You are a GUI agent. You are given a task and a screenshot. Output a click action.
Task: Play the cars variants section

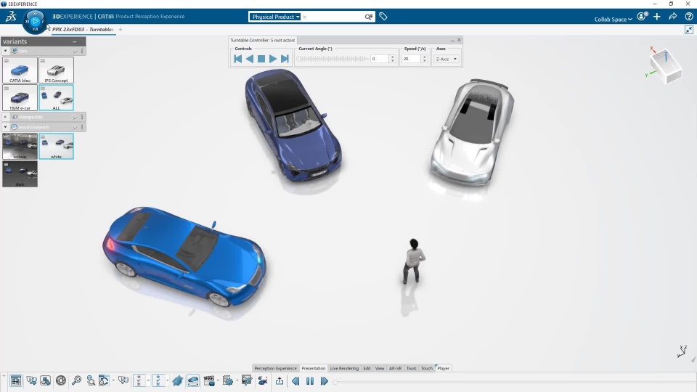(75, 51)
